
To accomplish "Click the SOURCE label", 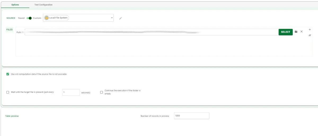I will pyautogui.click(x=11, y=18).
